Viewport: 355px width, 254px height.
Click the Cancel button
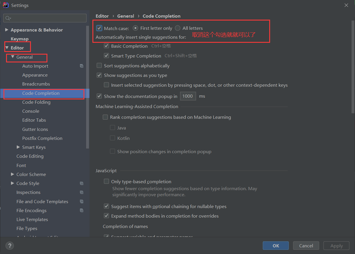click(x=306, y=246)
